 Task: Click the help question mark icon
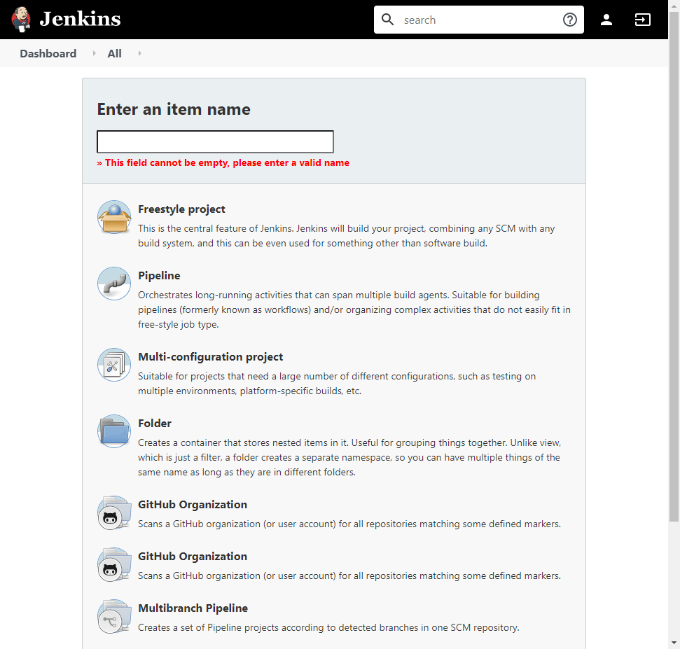[x=570, y=20]
